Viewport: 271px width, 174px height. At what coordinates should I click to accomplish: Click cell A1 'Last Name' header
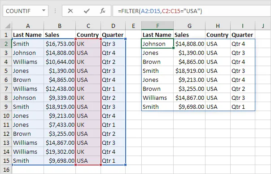click(x=28, y=35)
